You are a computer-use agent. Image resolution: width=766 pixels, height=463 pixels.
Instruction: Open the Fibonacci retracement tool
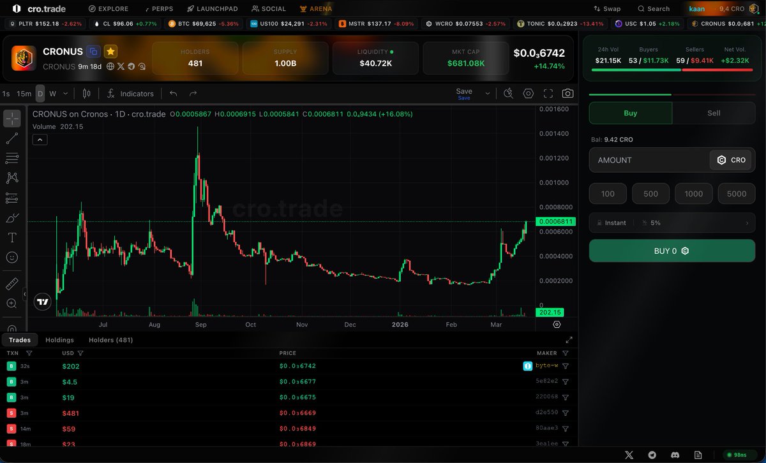pos(12,158)
